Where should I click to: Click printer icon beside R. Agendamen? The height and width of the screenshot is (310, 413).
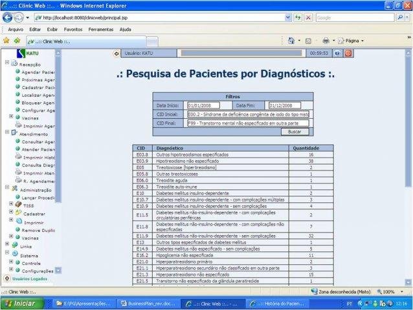pos(18,180)
